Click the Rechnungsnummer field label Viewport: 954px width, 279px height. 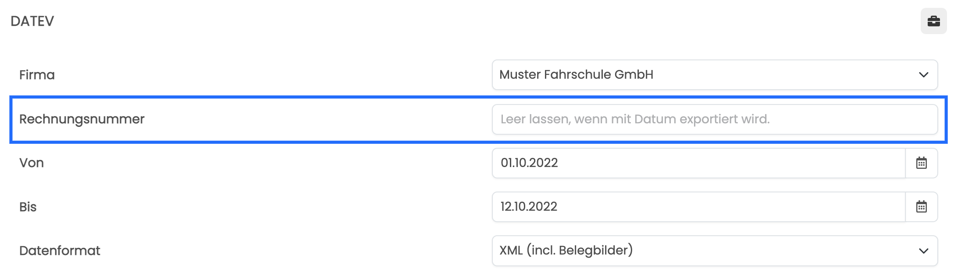[82, 119]
